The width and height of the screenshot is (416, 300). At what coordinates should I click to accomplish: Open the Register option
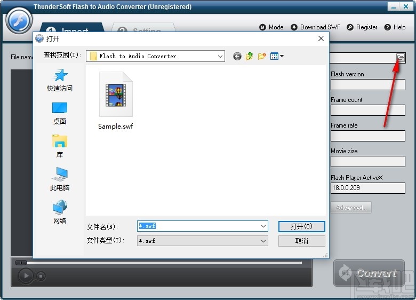coord(362,27)
